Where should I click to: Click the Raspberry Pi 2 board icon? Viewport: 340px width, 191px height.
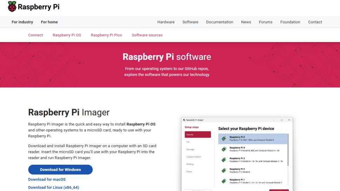[x=224, y=170]
